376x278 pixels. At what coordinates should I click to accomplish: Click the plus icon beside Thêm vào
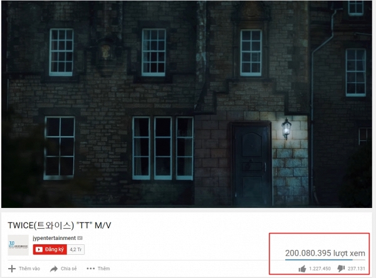12,269
